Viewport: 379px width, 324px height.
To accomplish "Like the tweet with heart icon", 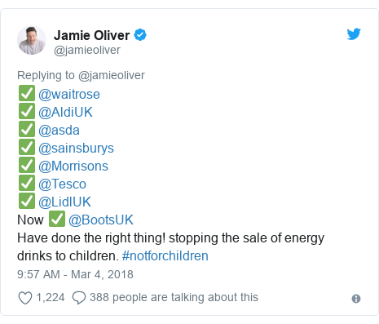I will click(x=25, y=298).
